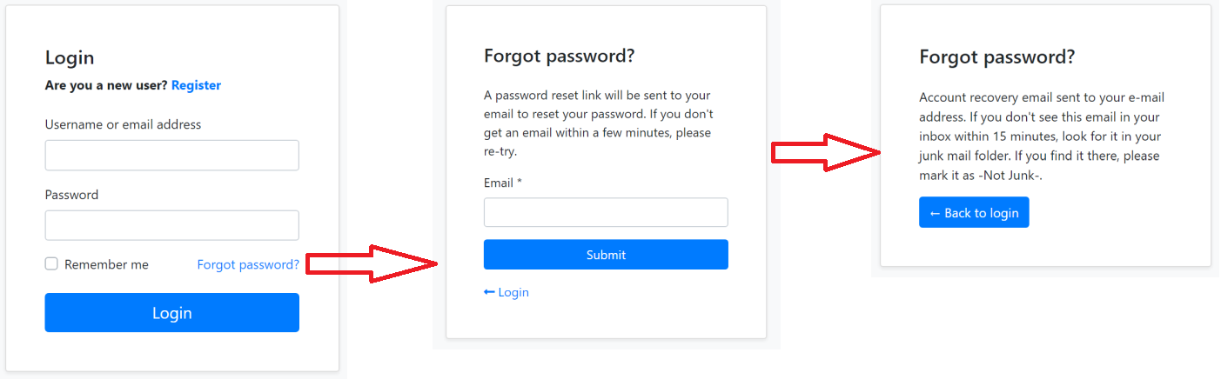
Task: Submit the password reset email form
Action: (606, 255)
